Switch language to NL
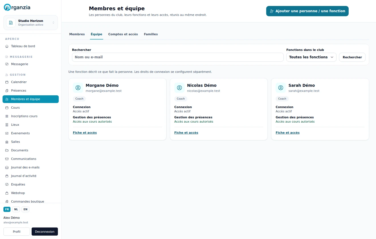The height and width of the screenshot is (239, 376). click(x=16, y=209)
